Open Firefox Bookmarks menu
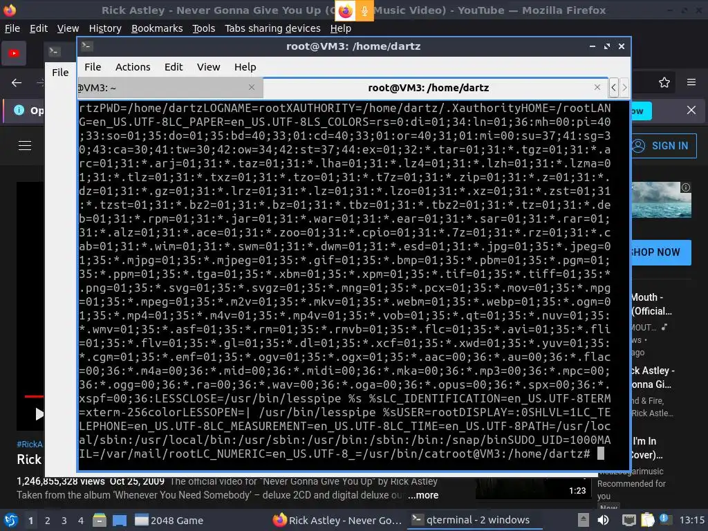This screenshot has height=531, width=708. (x=157, y=28)
